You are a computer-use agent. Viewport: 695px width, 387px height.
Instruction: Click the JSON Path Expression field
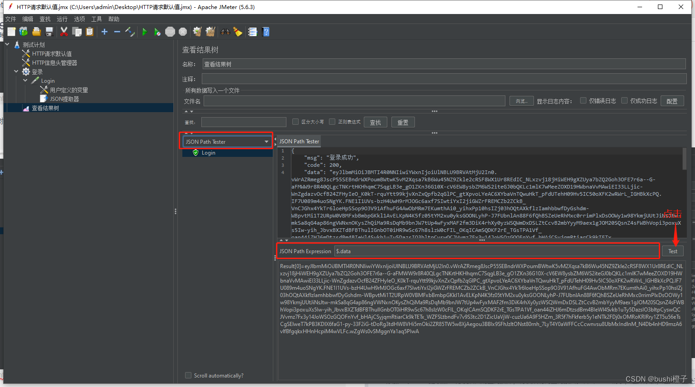pyautogui.click(x=497, y=251)
